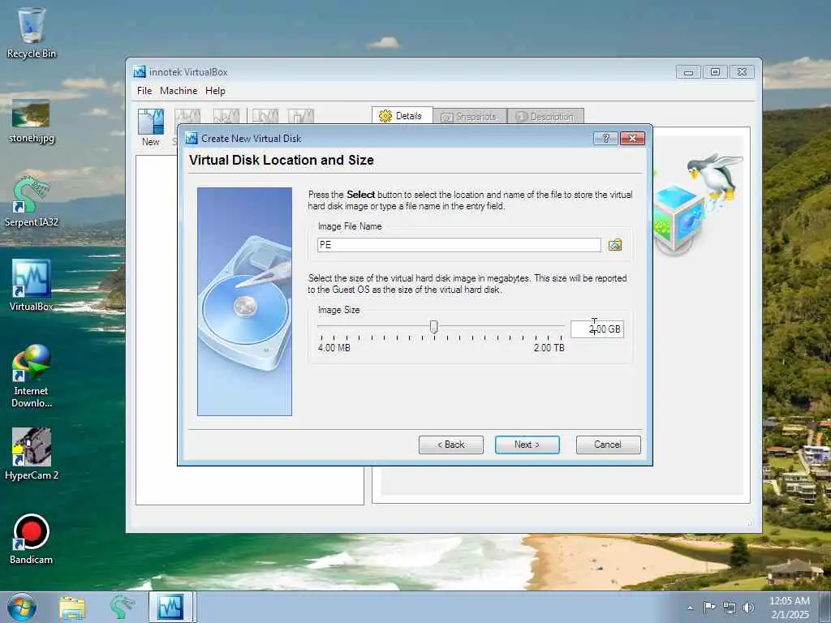Click Cancel in the virtual disk wizard

609,445
